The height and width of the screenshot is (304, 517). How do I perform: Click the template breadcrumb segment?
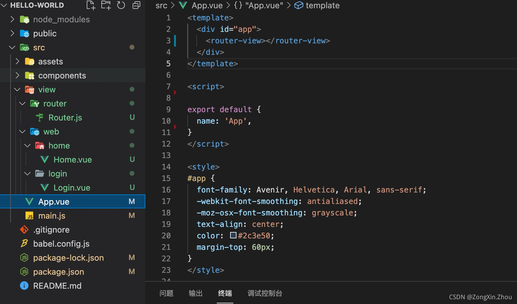click(x=323, y=5)
